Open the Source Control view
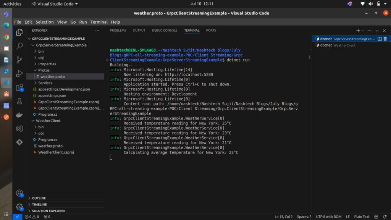This screenshot has width=391, height=220. tap(19, 60)
